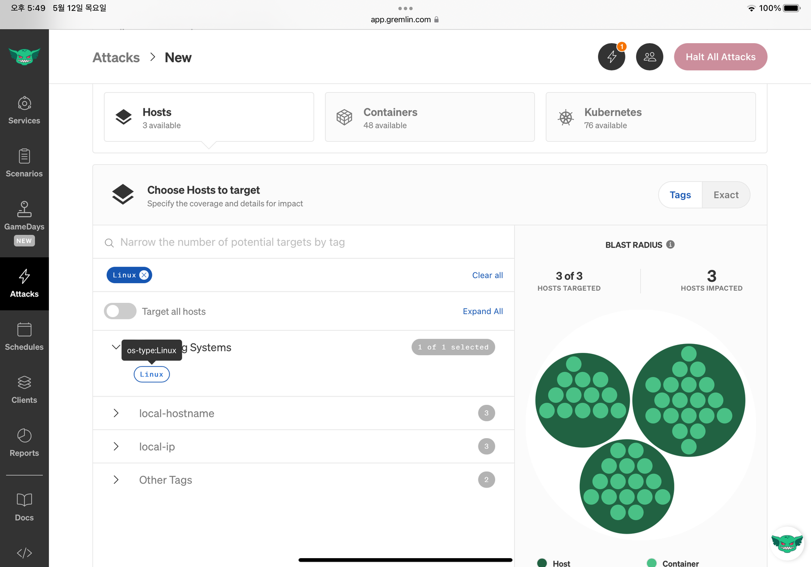Click the local-ip count badge 3
Image resolution: width=811 pixels, height=567 pixels.
[486, 446]
